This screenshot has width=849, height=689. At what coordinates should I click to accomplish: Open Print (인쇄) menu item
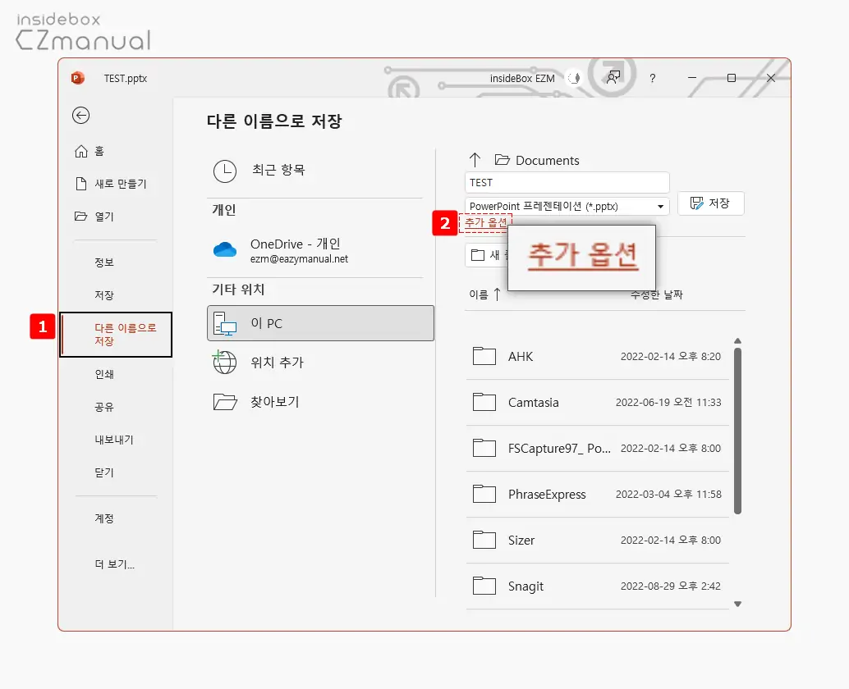(104, 374)
